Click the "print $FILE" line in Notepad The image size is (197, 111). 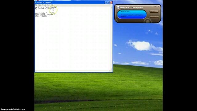click(x=45, y=14)
